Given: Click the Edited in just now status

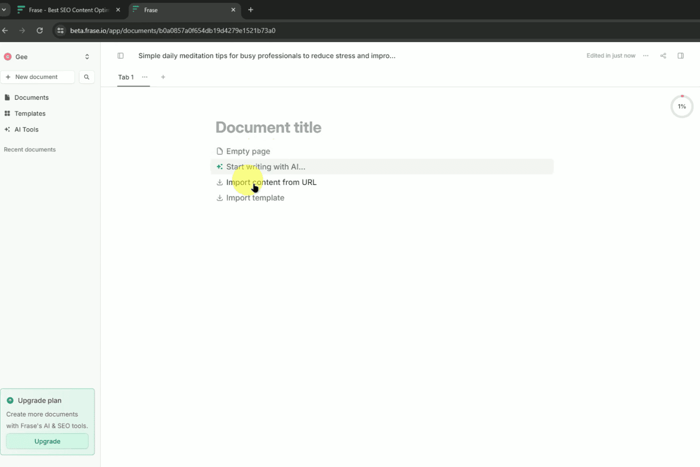Looking at the screenshot, I should pos(611,56).
